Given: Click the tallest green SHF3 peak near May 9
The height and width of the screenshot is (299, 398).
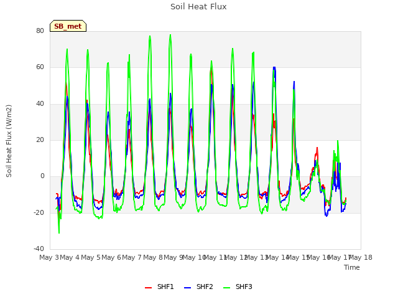Looking at the screenshot, I should point(170,35).
